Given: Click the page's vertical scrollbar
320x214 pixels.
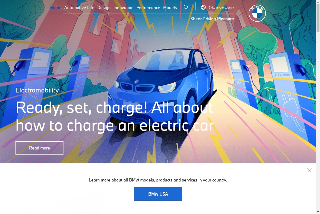Looking at the screenshot, I should pyautogui.click(x=318, y=107).
